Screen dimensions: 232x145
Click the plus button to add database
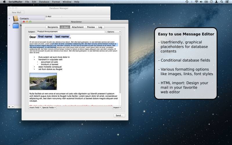tap(9, 107)
